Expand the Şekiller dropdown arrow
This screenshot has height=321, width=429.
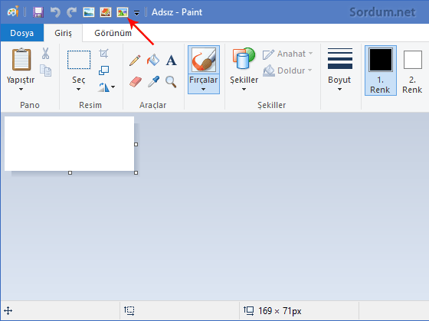244,90
